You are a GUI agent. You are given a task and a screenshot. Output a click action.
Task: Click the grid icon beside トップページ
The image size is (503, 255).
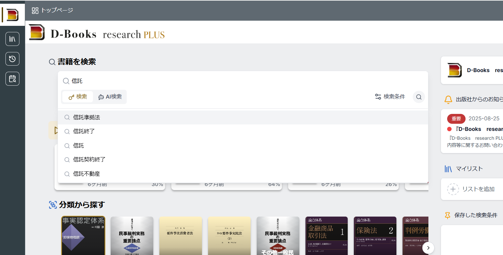click(35, 11)
